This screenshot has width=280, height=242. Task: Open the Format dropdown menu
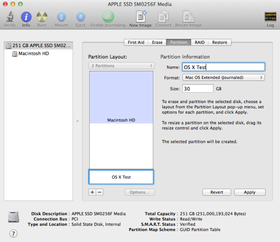224,78
